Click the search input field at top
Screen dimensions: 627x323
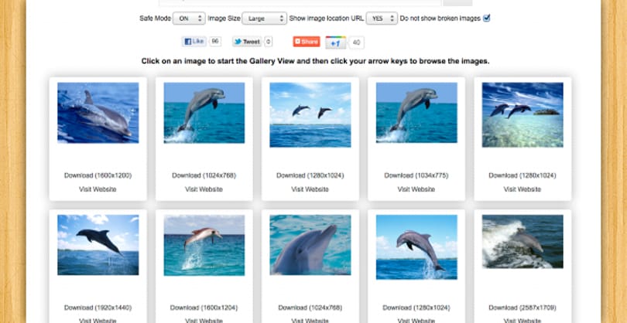[x=300, y=2]
